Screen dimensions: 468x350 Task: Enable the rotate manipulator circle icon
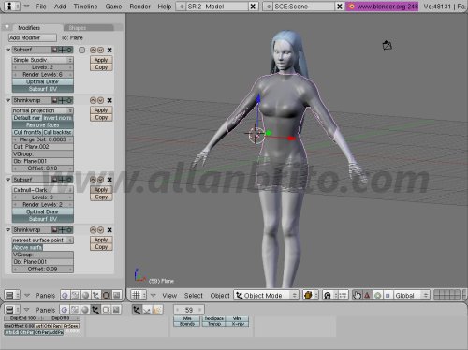[x=377, y=295]
